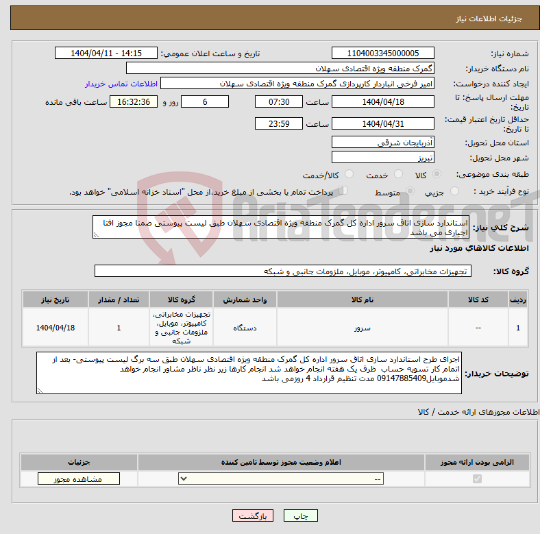Click the 1404/04/18 cell in goods table
Screen dimensions: 540x534
coord(56,328)
